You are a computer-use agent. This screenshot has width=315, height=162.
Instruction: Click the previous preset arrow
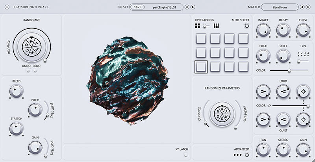click(187, 7)
